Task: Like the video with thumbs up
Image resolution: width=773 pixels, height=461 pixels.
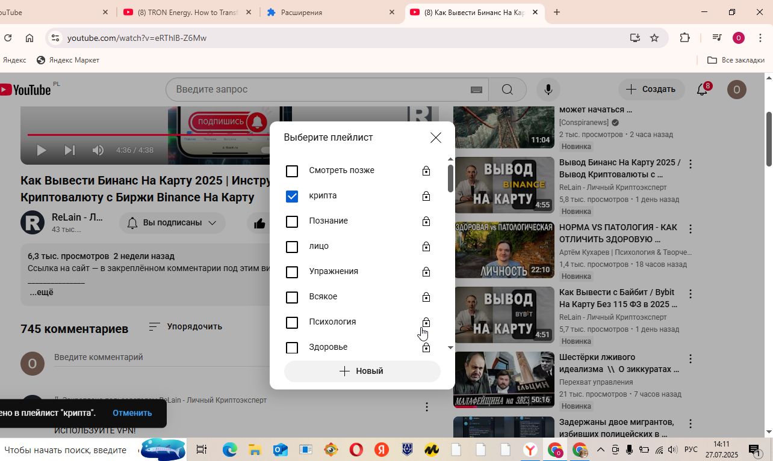Action: [x=259, y=224]
